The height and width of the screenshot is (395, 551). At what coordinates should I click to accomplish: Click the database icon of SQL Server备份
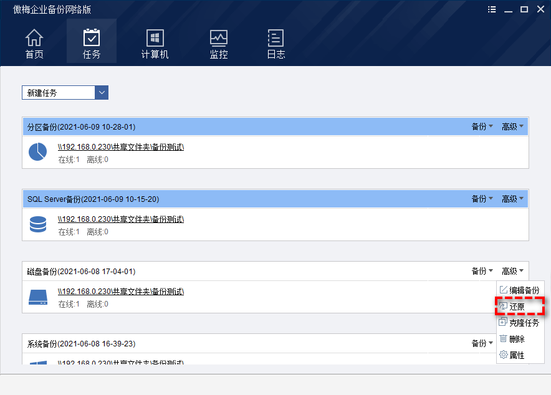coord(38,224)
